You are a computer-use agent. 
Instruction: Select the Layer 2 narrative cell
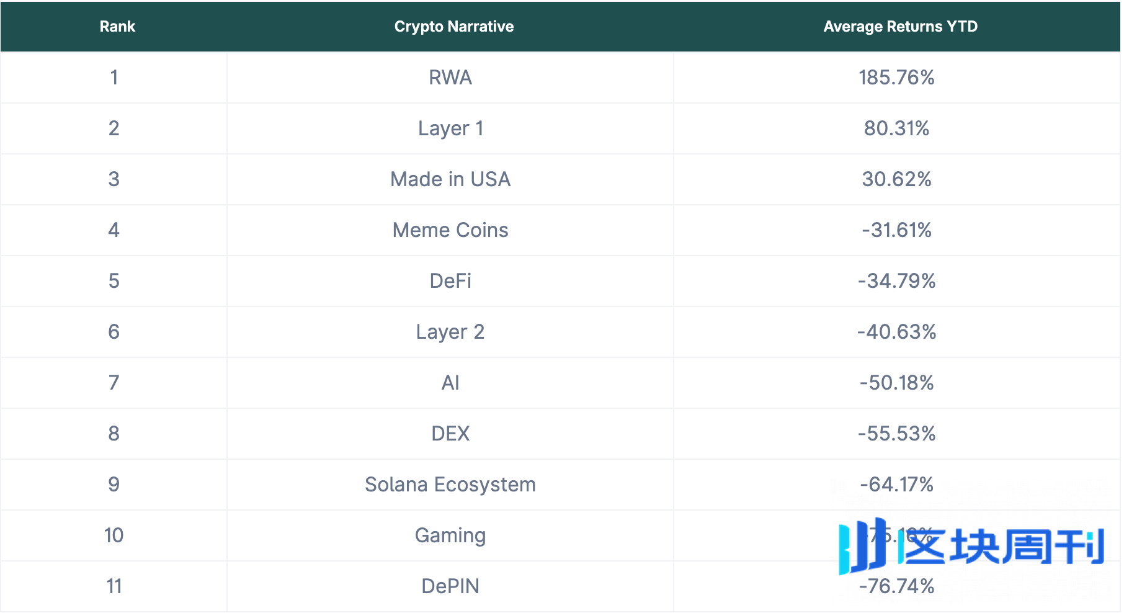tap(450, 332)
